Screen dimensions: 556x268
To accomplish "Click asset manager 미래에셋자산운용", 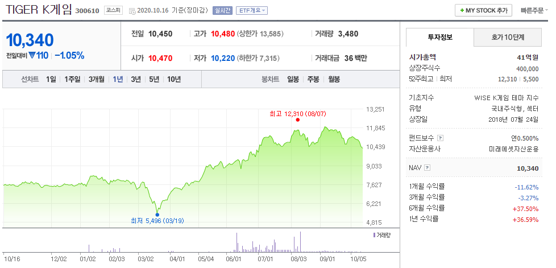I will [513, 149].
